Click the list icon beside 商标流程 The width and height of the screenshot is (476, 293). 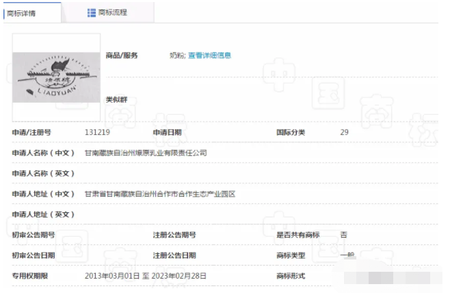click(92, 13)
